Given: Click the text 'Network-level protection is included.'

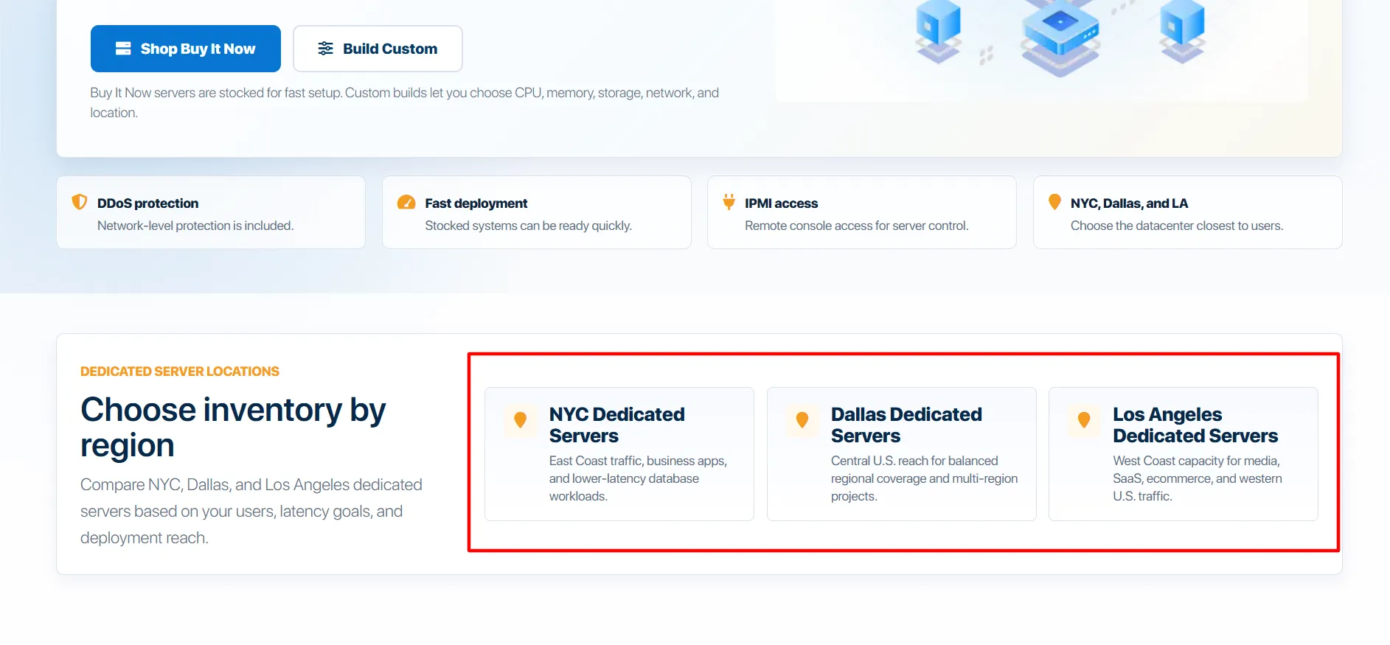Looking at the screenshot, I should click(195, 226).
